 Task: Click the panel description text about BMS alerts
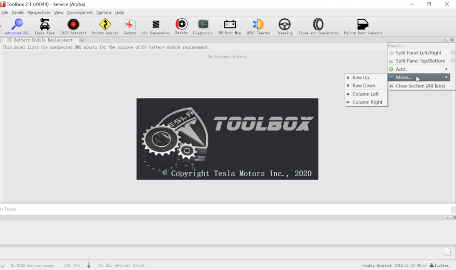coord(105,47)
